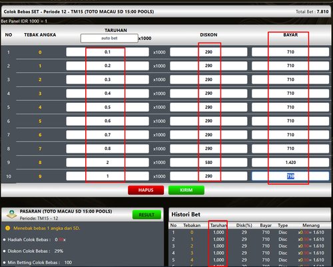Click the TEBAK ANGKA column header
The image size is (333, 267).
pyautogui.click(x=40, y=35)
